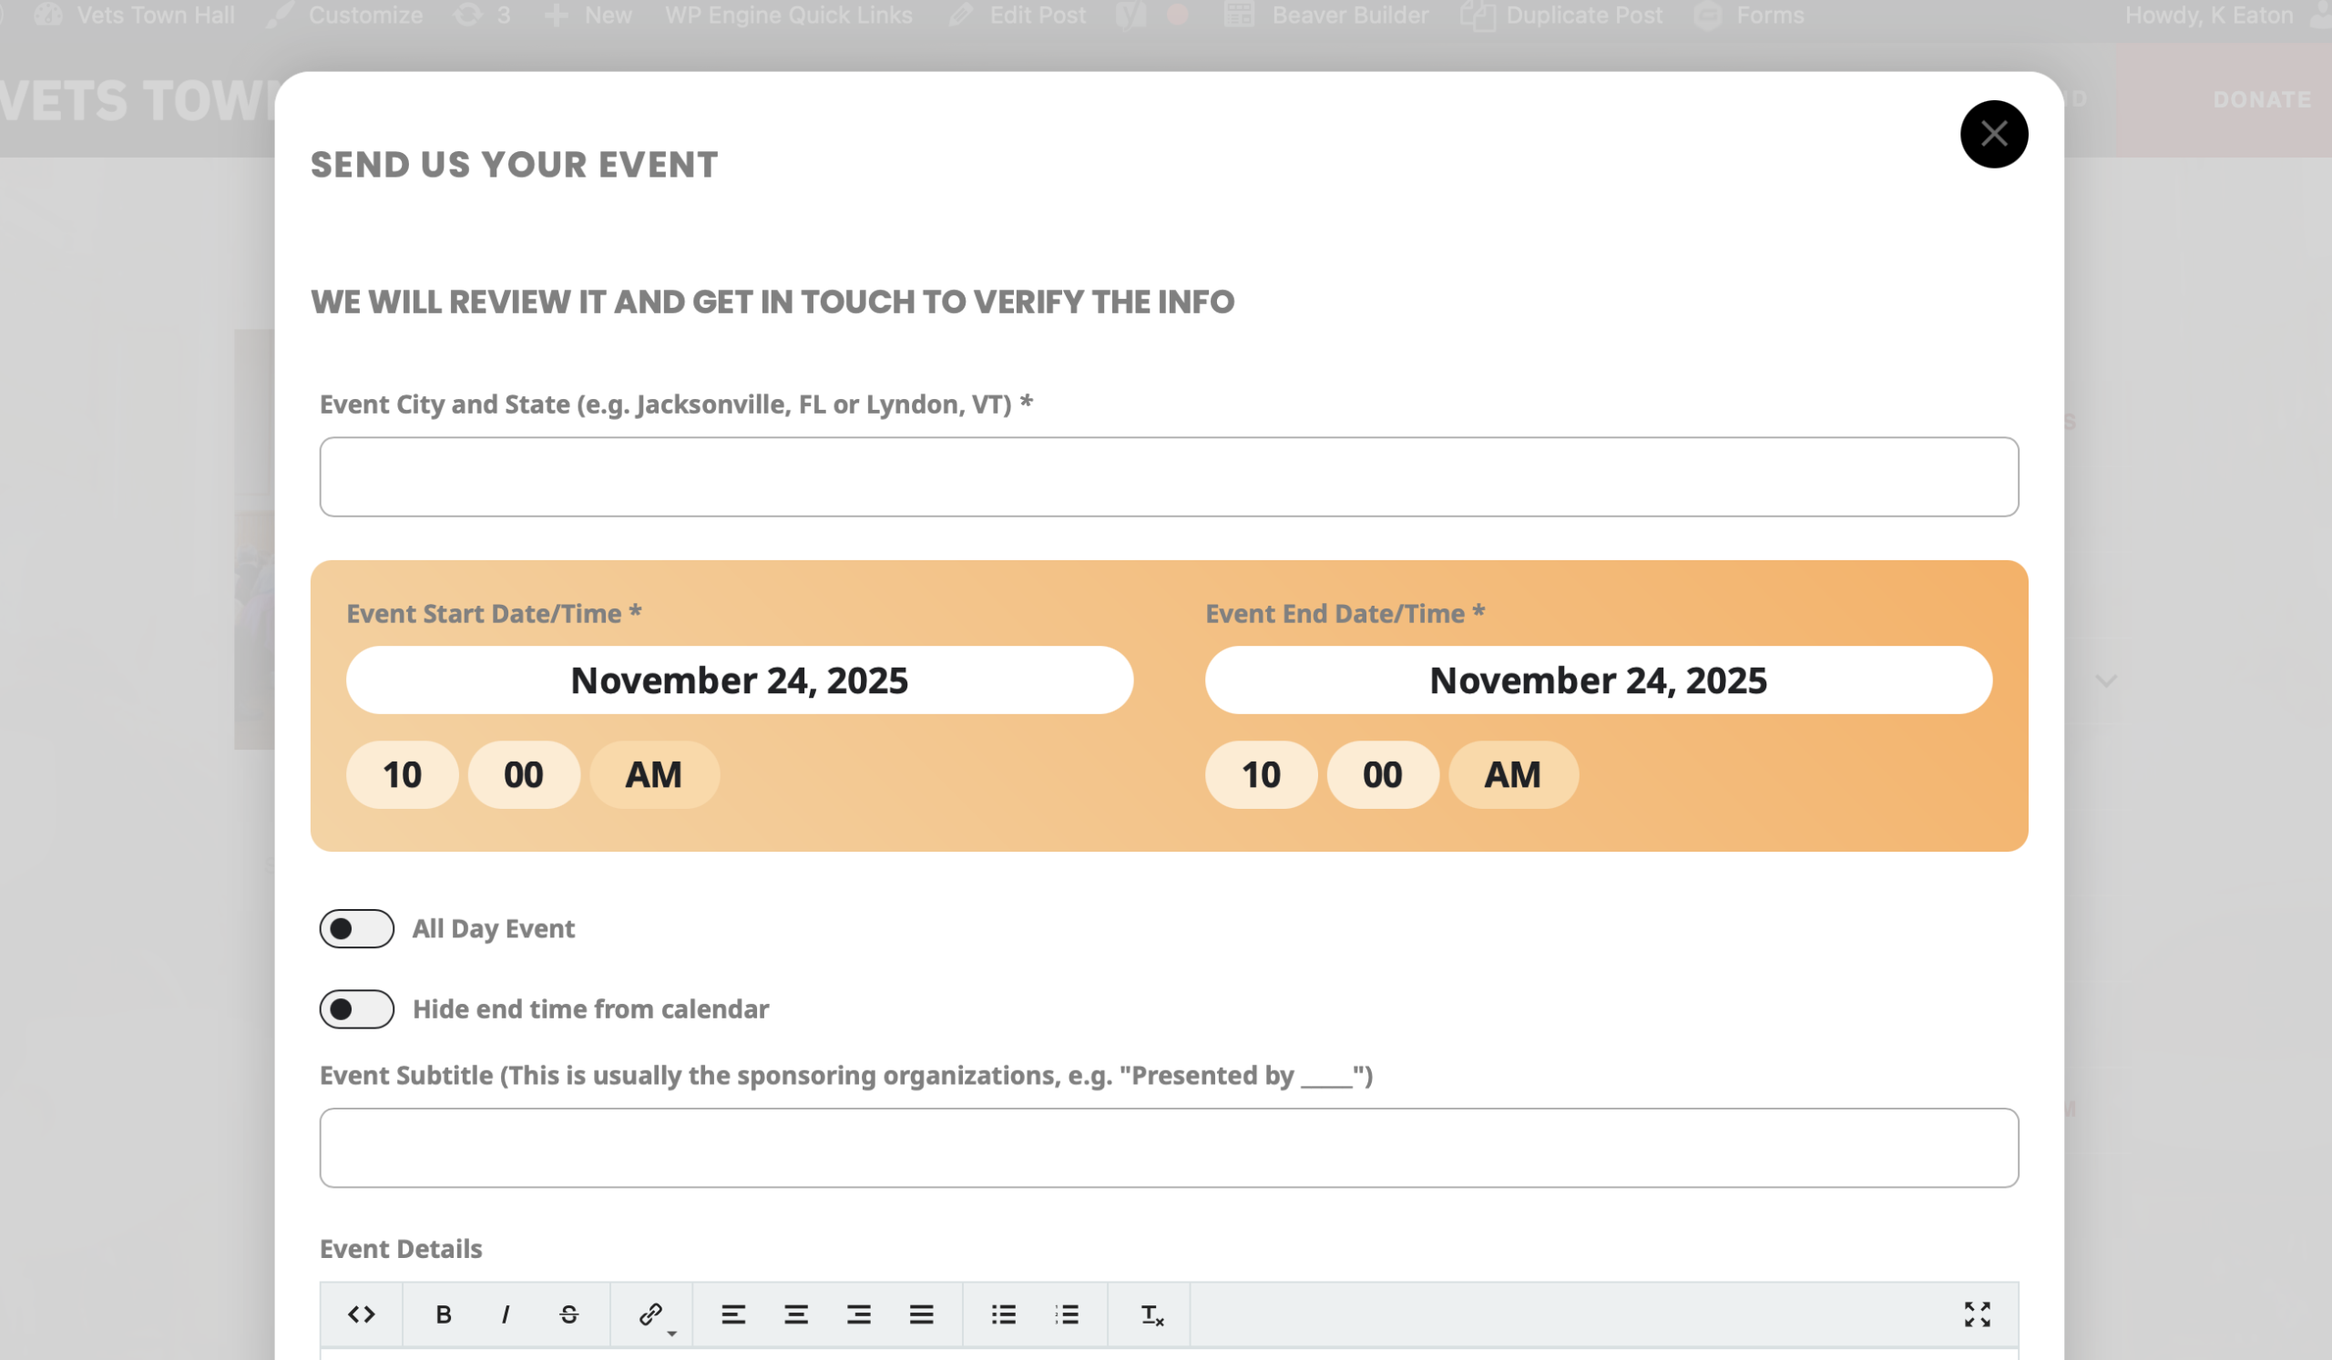The height and width of the screenshot is (1360, 2332).
Task: Insert a link using the toolbar
Action: point(650,1314)
